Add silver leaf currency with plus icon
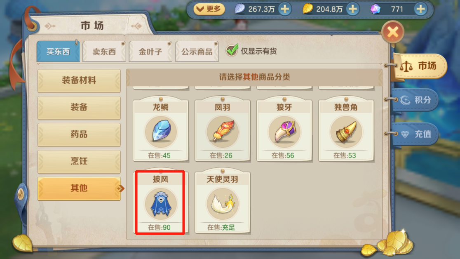The image size is (460, 259). tap(284, 9)
